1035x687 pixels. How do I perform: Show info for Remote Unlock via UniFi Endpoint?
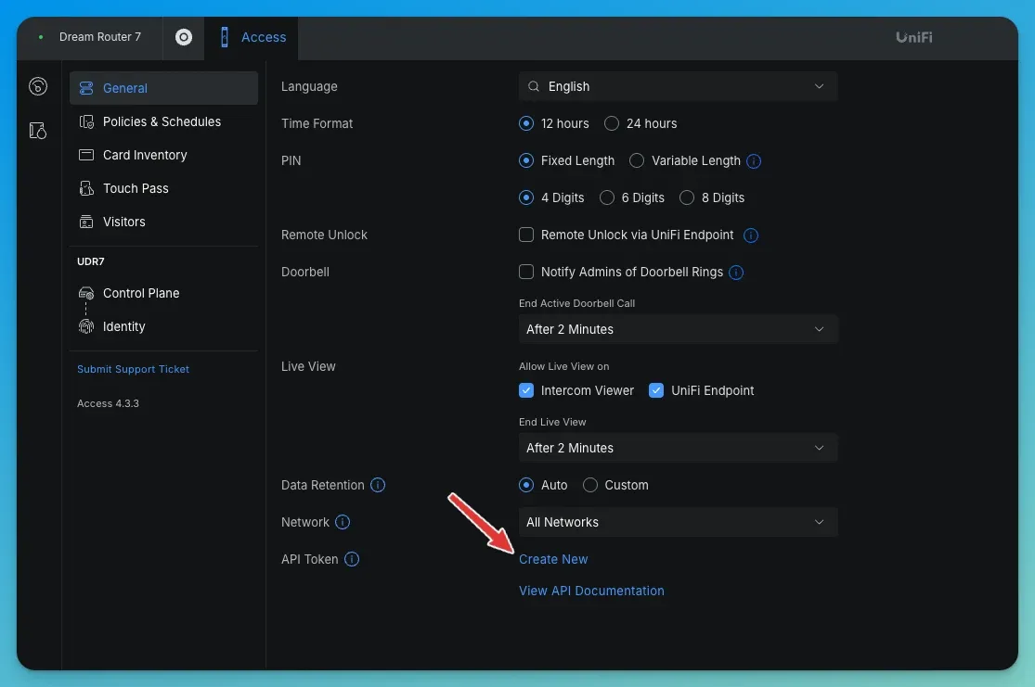click(x=751, y=235)
